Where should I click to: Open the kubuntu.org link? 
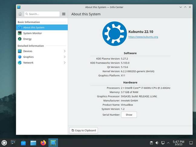[143, 37]
